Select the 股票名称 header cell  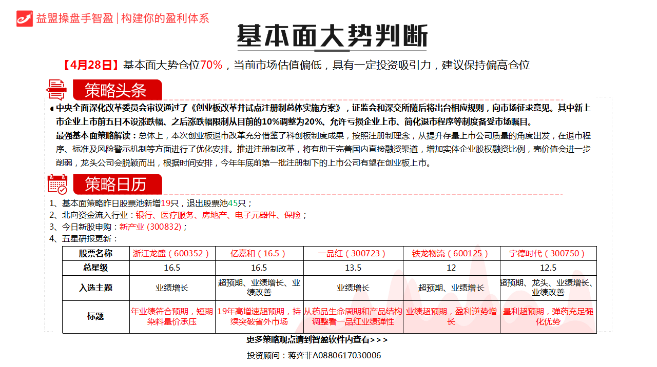pos(95,253)
